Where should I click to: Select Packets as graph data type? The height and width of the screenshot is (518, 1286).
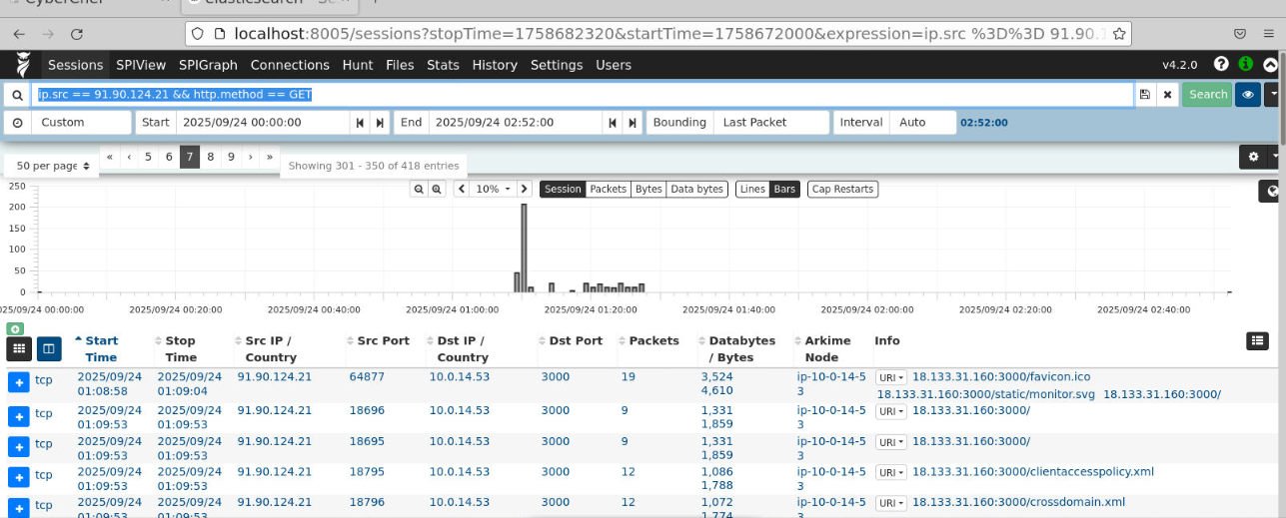[608, 189]
